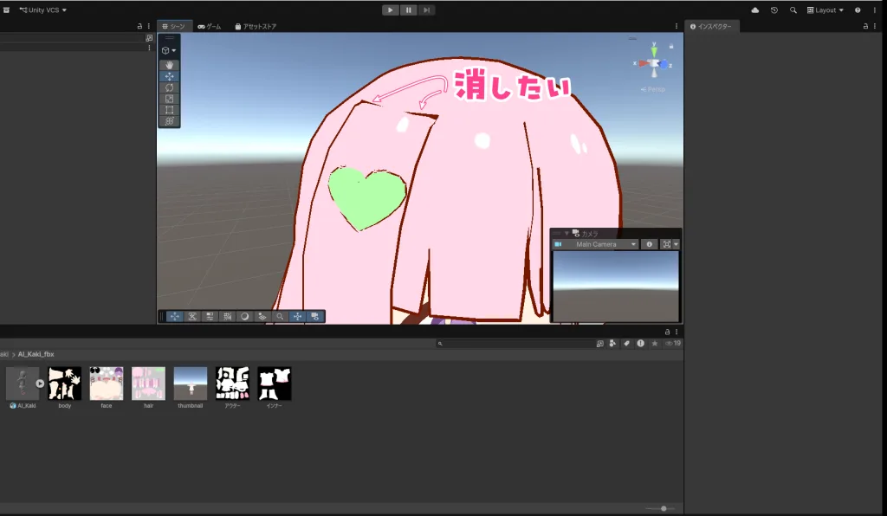Viewport: 887px width, 516px height.
Task: Select the face texture thumbnail
Action: pyautogui.click(x=107, y=384)
